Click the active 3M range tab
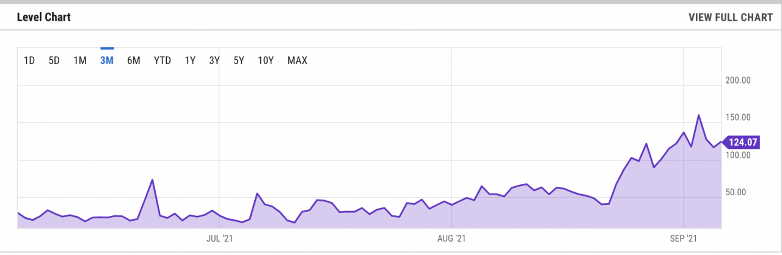 point(107,60)
